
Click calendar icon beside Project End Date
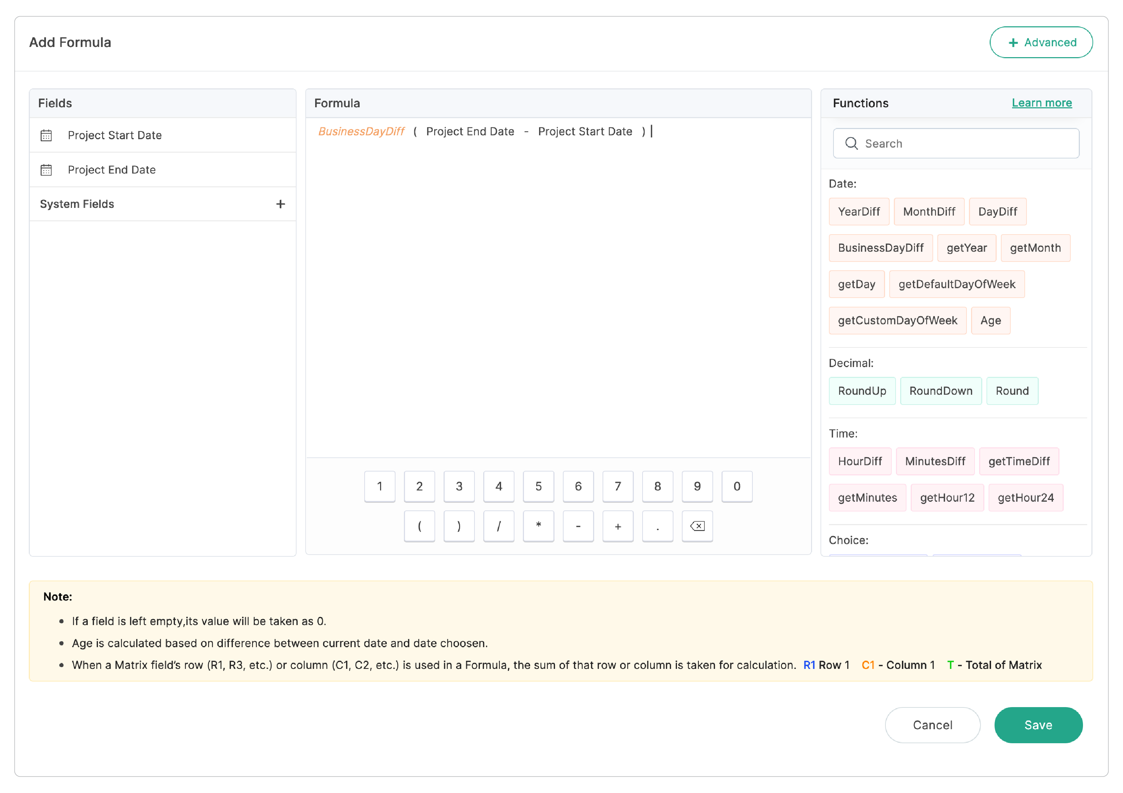coord(46,170)
